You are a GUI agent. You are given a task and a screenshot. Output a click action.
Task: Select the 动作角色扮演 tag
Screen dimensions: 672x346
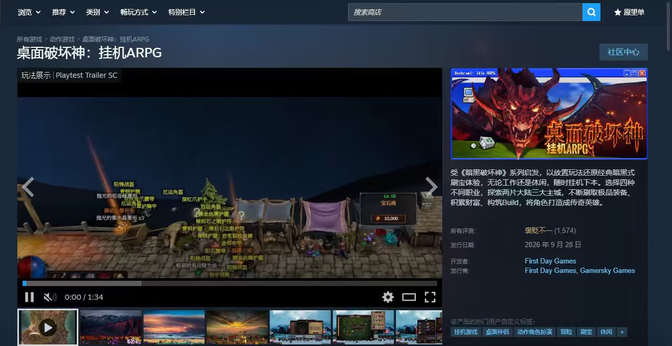534,332
